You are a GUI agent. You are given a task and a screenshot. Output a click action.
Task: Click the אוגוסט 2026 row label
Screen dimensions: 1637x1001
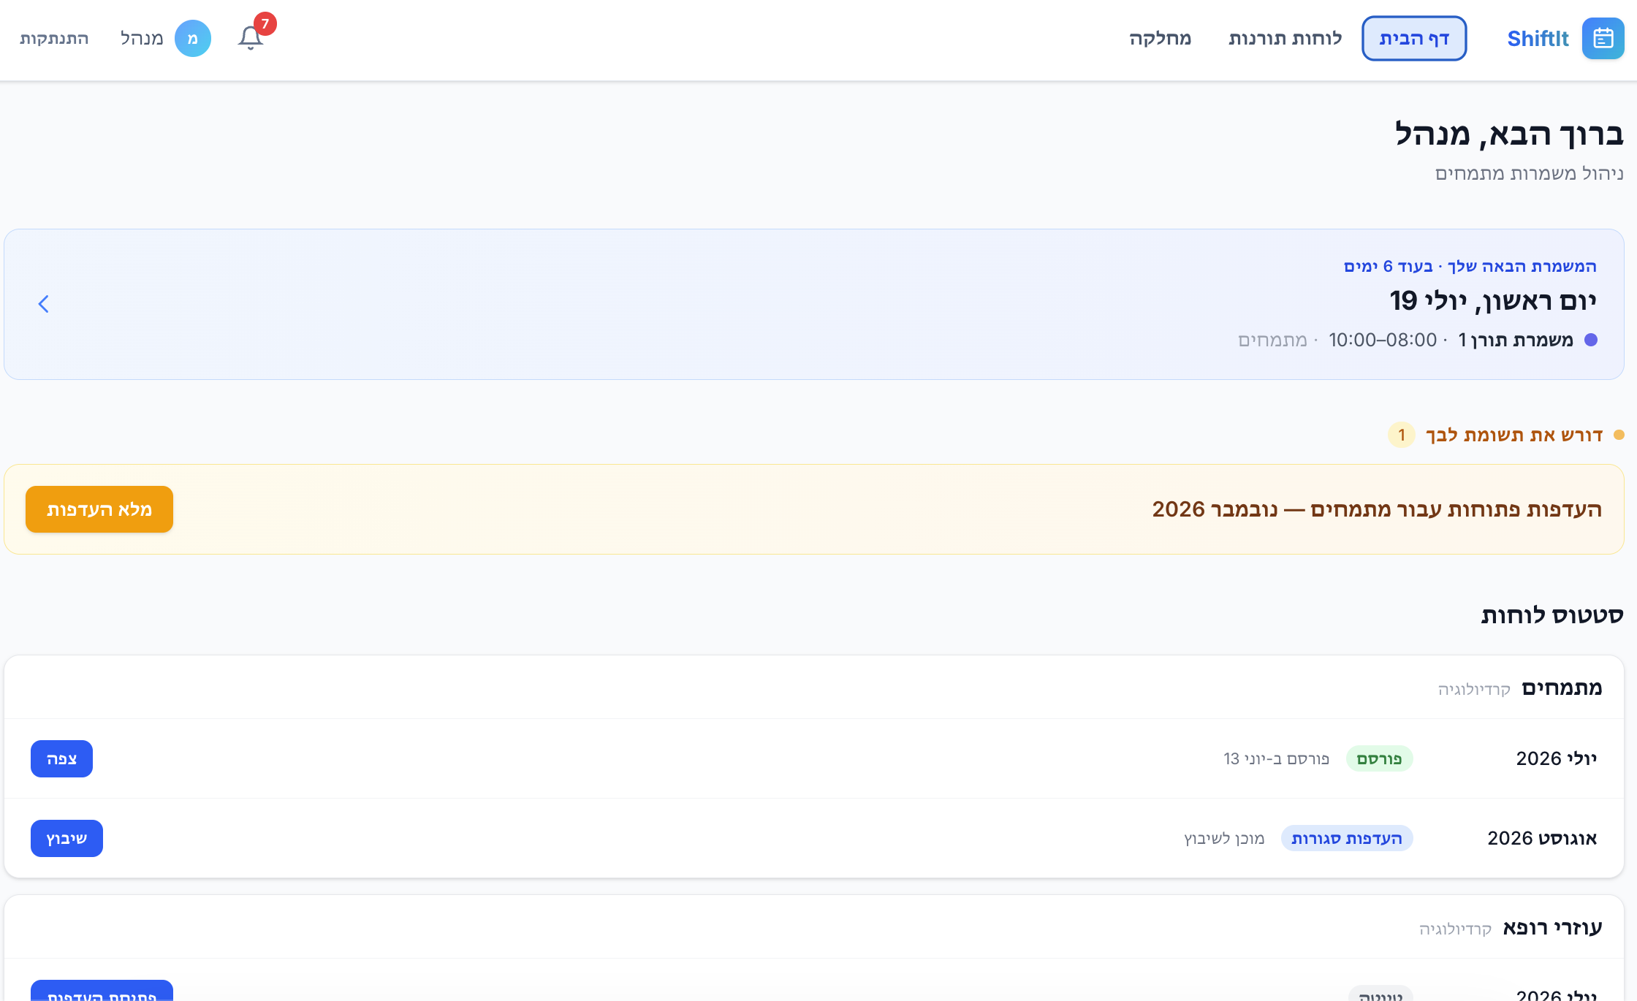(x=1542, y=838)
